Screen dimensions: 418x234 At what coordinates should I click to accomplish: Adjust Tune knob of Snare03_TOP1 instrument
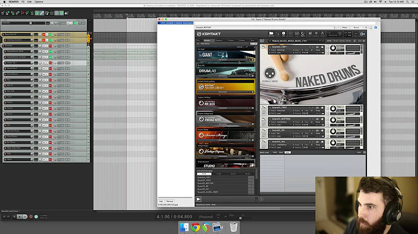[x=333, y=48]
